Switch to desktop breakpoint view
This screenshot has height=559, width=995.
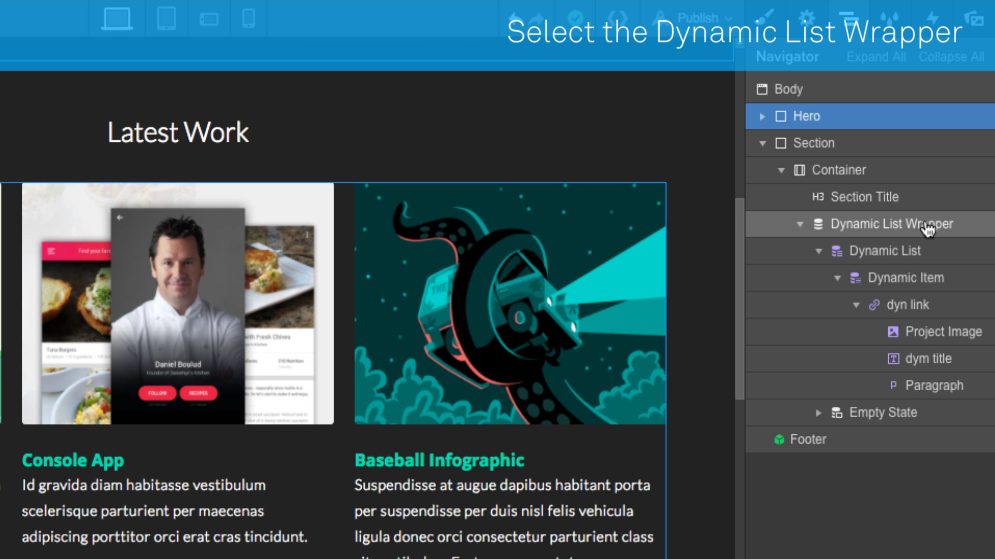[x=117, y=19]
